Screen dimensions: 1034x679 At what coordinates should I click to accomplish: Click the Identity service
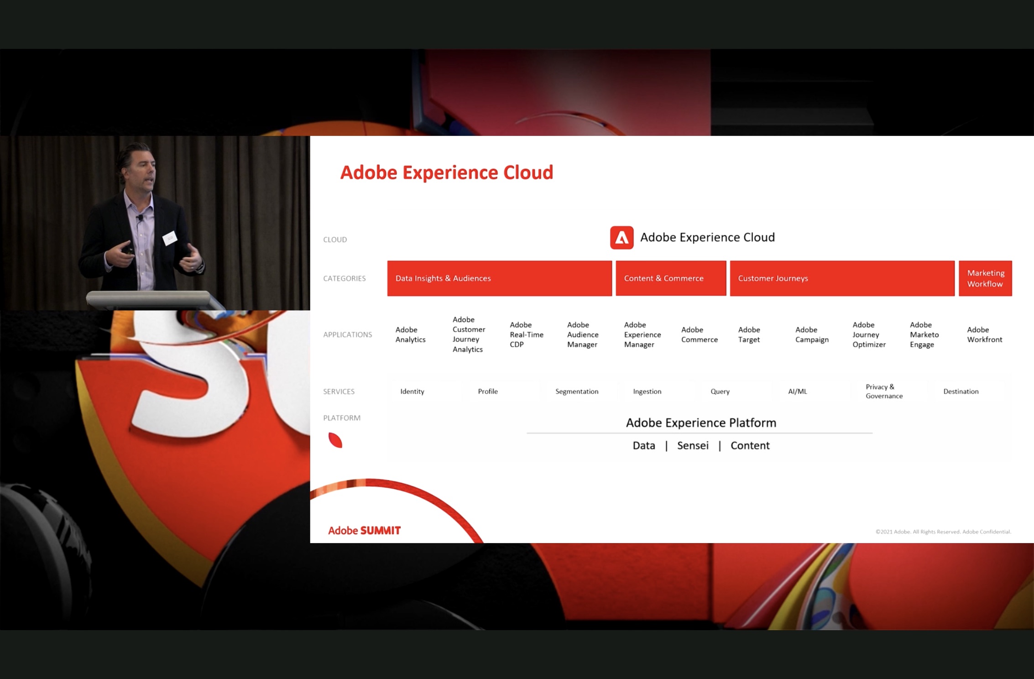tap(412, 392)
